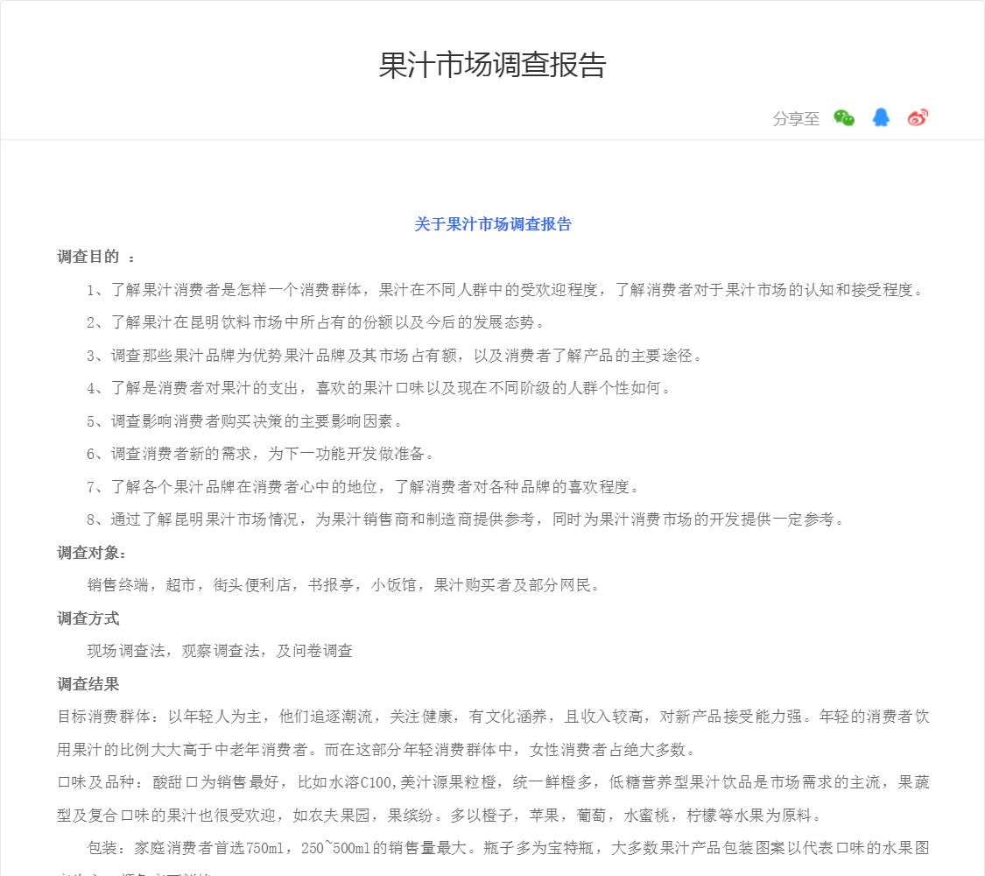985x876 pixels.
Task: Click the page title 果汁市场调查报告
Action: [492, 65]
